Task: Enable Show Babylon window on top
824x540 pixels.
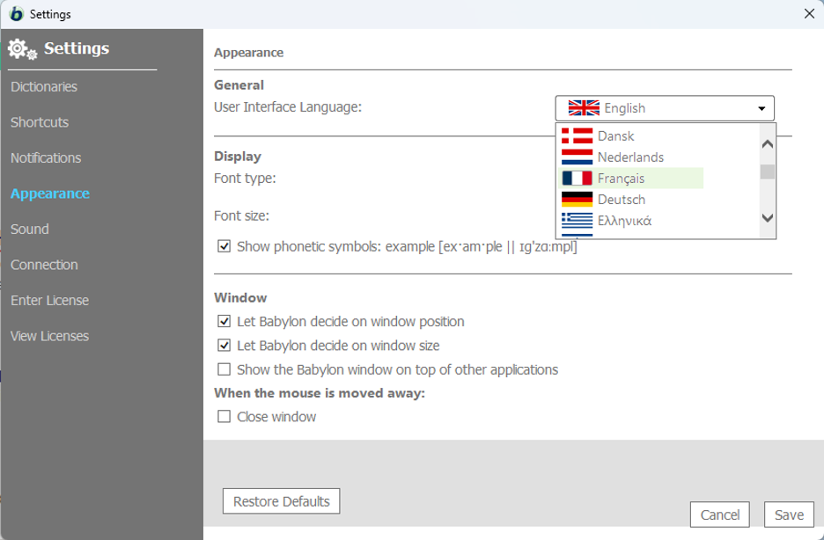Action: [224, 369]
